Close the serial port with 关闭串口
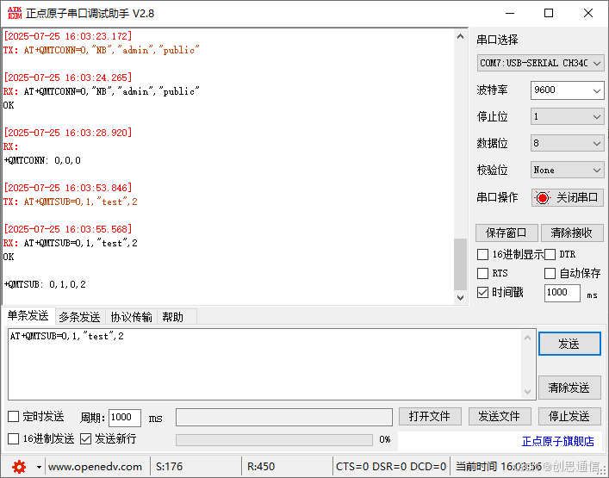Image resolution: width=609 pixels, height=478 pixels. coord(568,198)
